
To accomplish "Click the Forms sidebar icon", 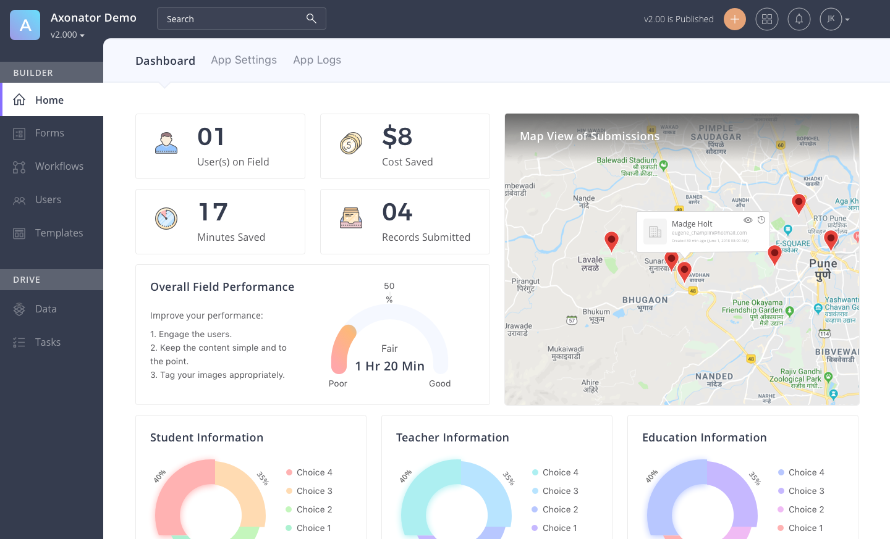I will pyautogui.click(x=19, y=133).
